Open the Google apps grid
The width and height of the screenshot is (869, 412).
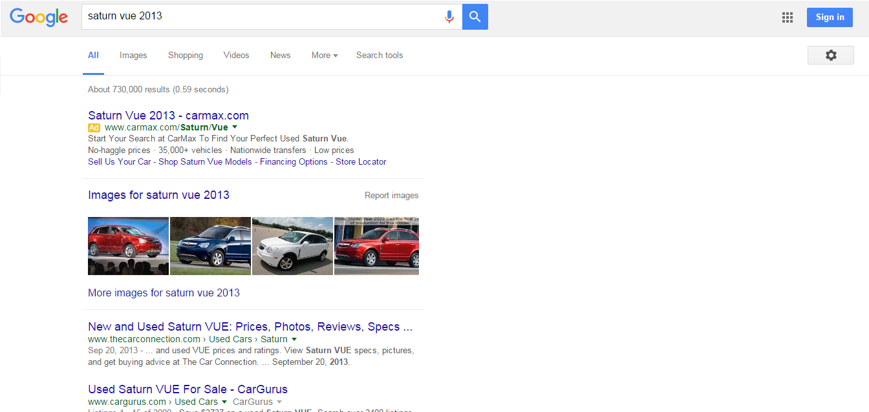[787, 17]
